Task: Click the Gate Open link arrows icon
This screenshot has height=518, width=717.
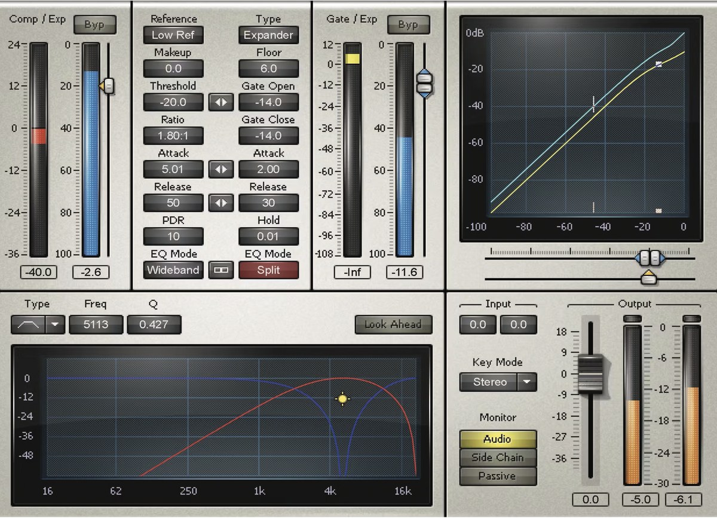Action: [221, 102]
